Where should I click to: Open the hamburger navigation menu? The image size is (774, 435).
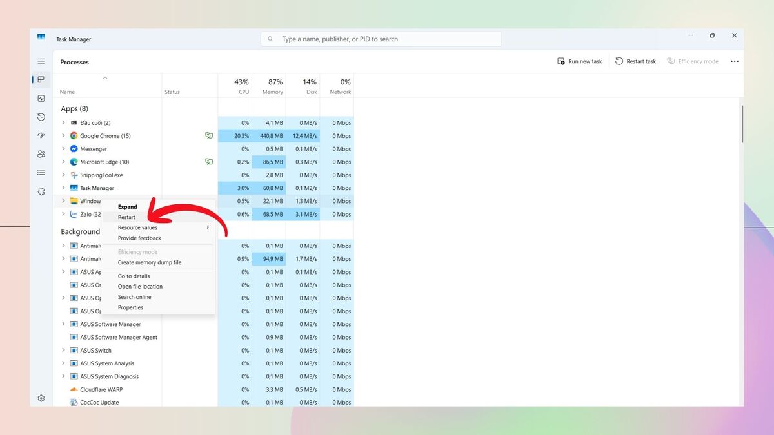coord(41,61)
